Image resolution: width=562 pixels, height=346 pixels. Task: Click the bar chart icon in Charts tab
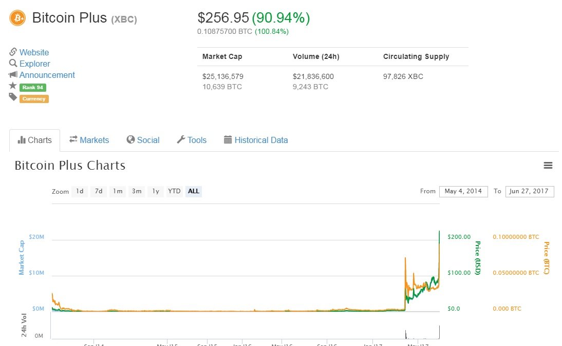[22, 140]
